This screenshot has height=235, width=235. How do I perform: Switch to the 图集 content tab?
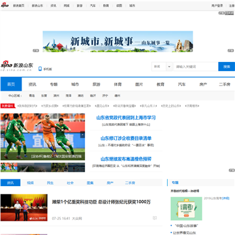point(90,183)
